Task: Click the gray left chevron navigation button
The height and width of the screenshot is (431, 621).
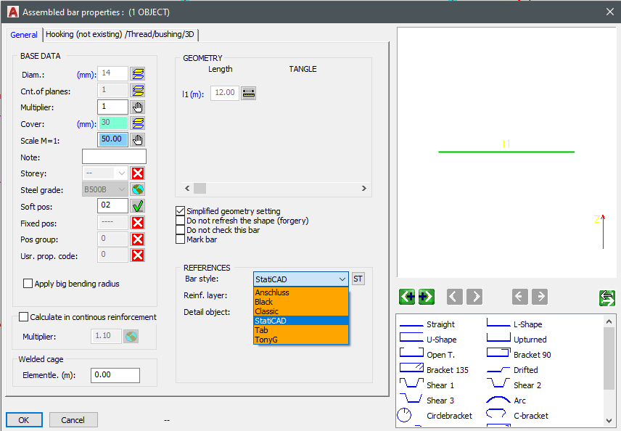Action: tap(455, 297)
